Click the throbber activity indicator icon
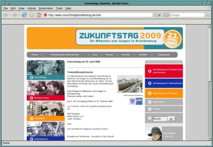The height and width of the screenshot is (147, 213). pyautogui.click(x=209, y=8)
